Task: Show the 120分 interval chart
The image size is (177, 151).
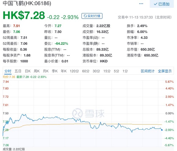Action: point(74,71)
